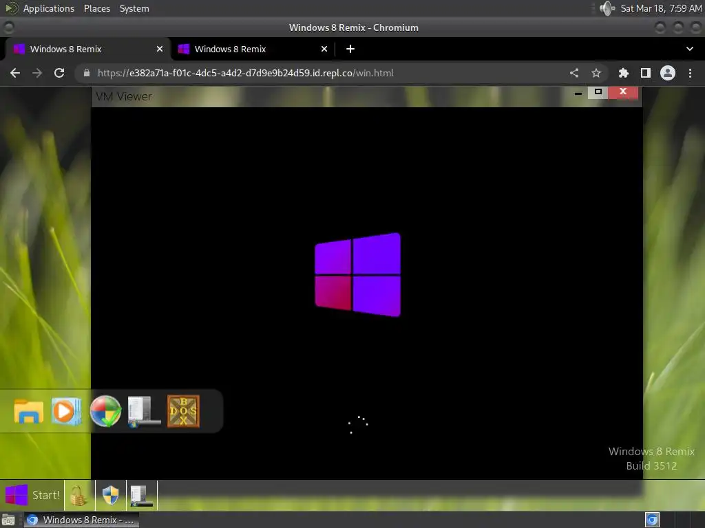Image resolution: width=705 pixels, height=528 pixels.
Task: Toggle the browser side panel
Action: point(646,73)
